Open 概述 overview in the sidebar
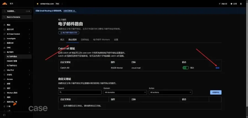This screenshot has width=248, height=118. coord(9,25)
